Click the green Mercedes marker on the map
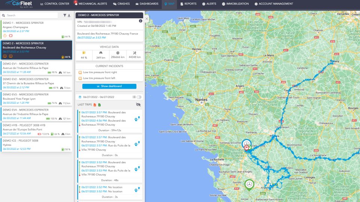 pyautogui.click(x=249, y=184)
